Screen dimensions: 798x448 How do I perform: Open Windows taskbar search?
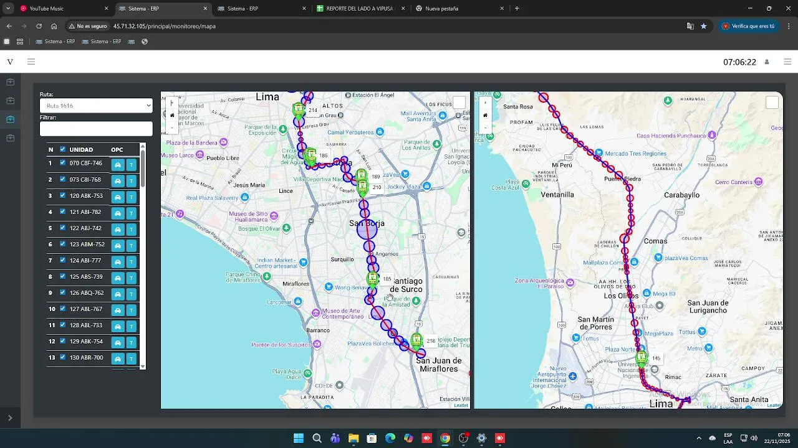[317, 438]
